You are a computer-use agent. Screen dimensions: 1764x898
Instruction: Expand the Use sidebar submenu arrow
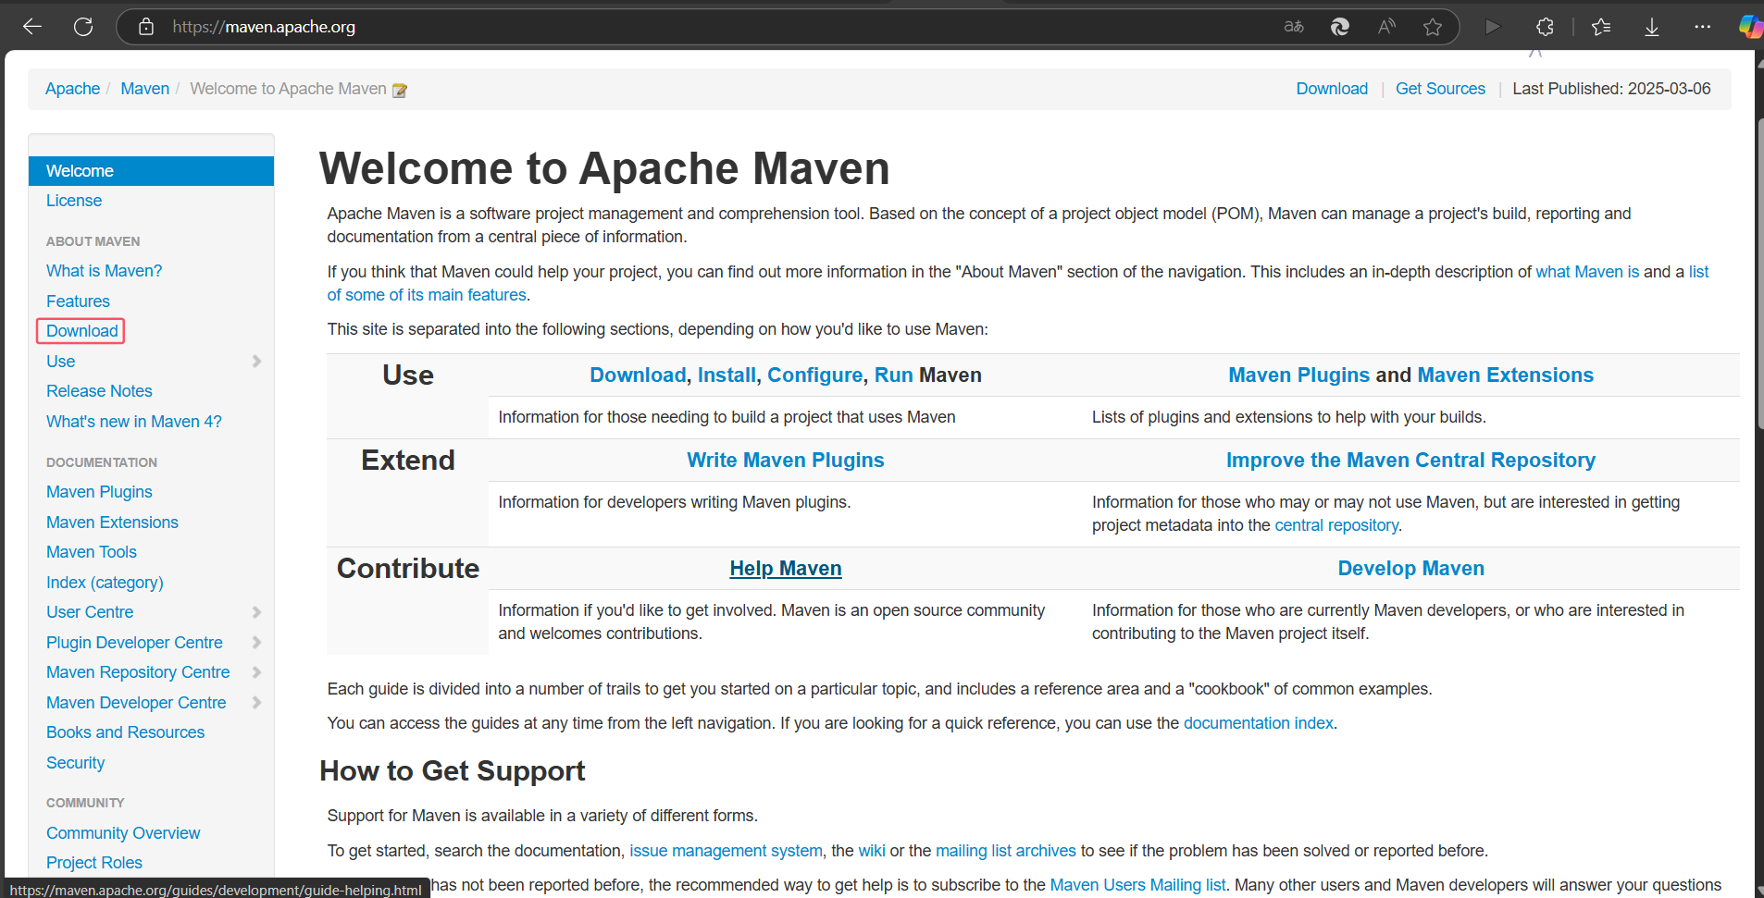pos(256,362)
